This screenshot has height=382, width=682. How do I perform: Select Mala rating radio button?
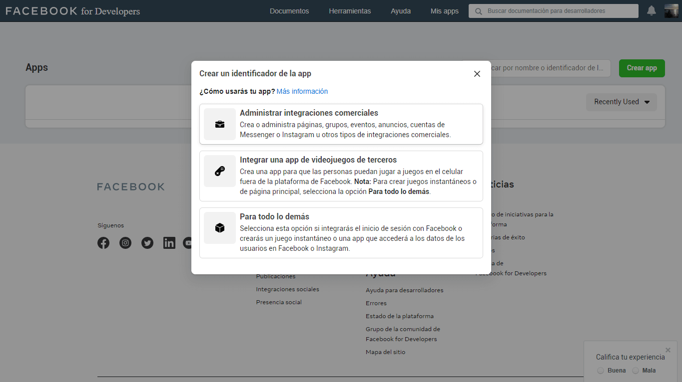click(x=636, y=371)
